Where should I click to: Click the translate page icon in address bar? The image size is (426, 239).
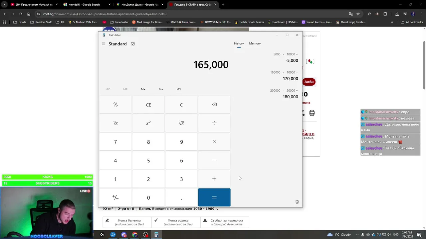[351, 14]
